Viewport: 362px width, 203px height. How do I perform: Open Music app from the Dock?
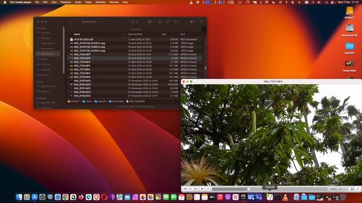(220, 197)
